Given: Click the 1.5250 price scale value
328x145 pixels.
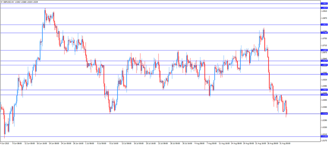Looking at the screenshot, I should coord(324,127).
